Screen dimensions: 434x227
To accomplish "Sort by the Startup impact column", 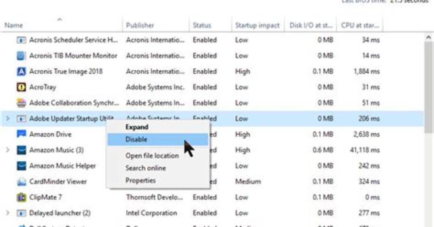I will coord(257,25).
